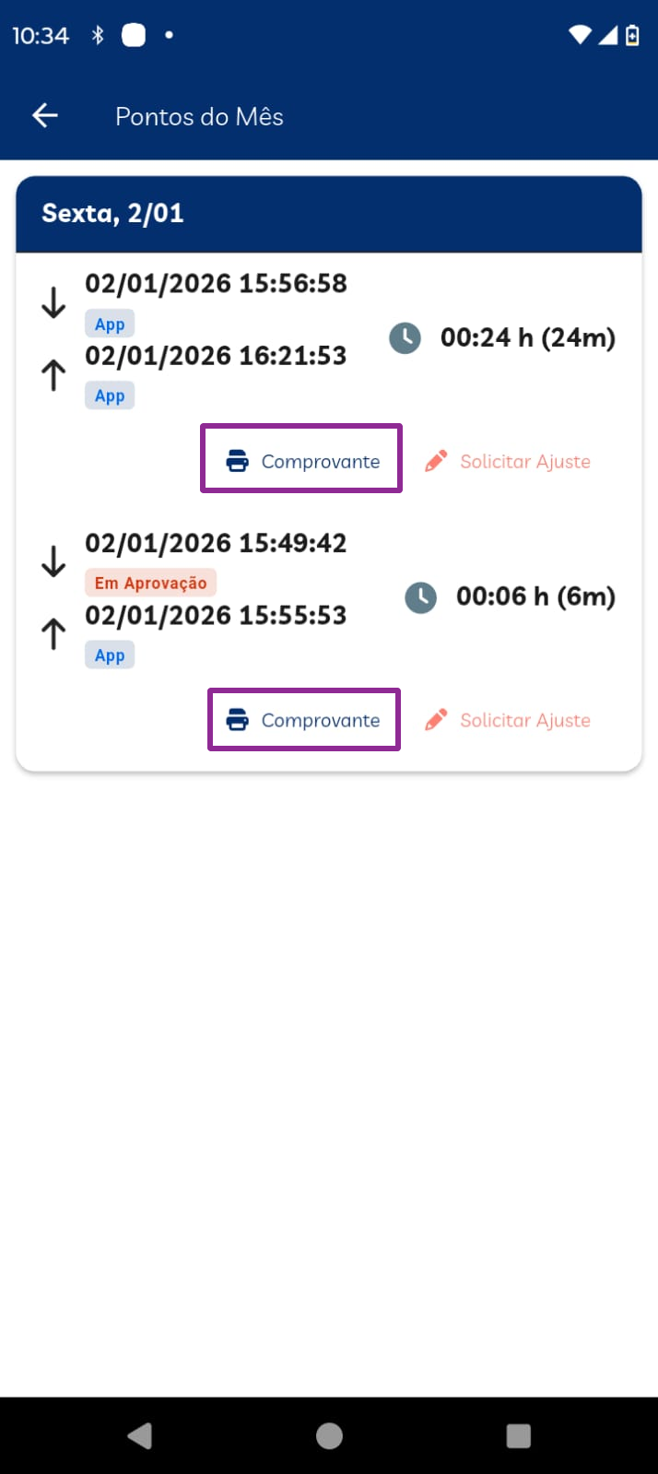Tap the up arrow next to 16:21:53
The width and height of the screenshot is (658, 1474).
click(53, 375)
